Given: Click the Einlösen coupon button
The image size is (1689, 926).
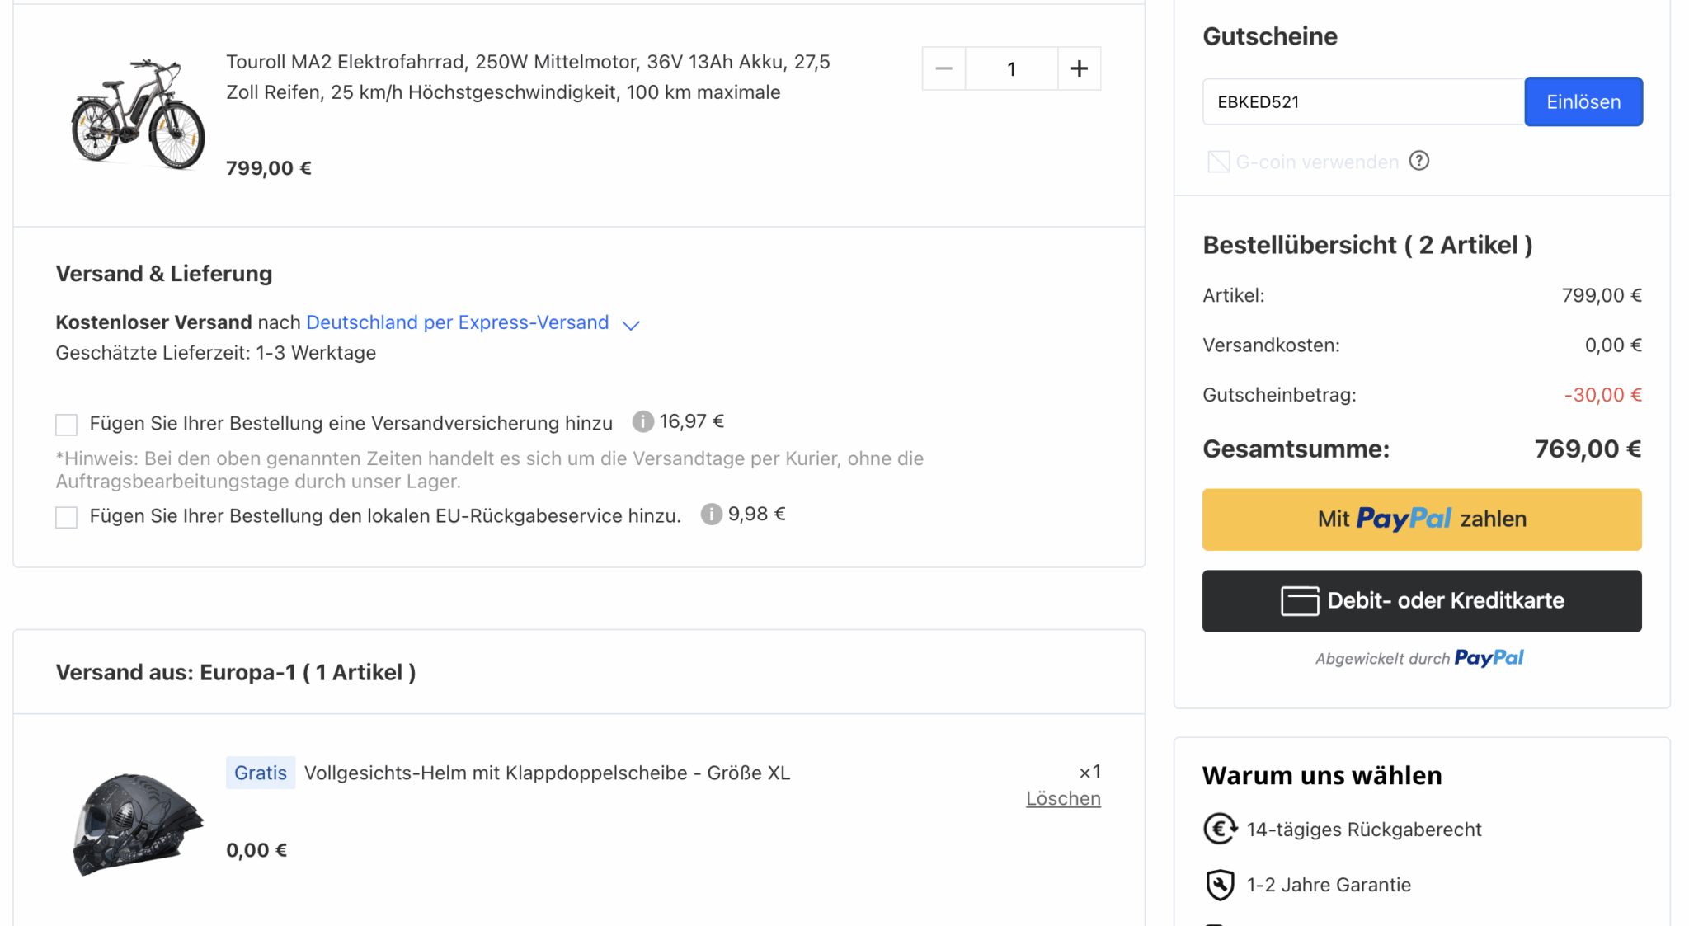Looking at the screenshot, I should [1583, 101].
